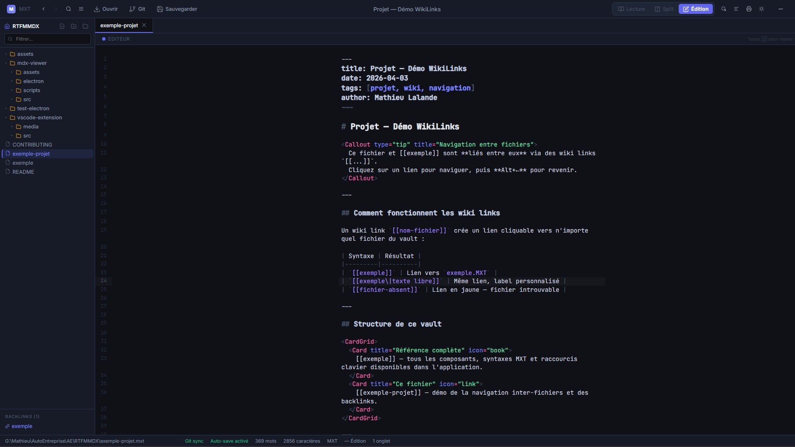
Task: Click the 1 onglet status entry
Action: tap(381, 441)
